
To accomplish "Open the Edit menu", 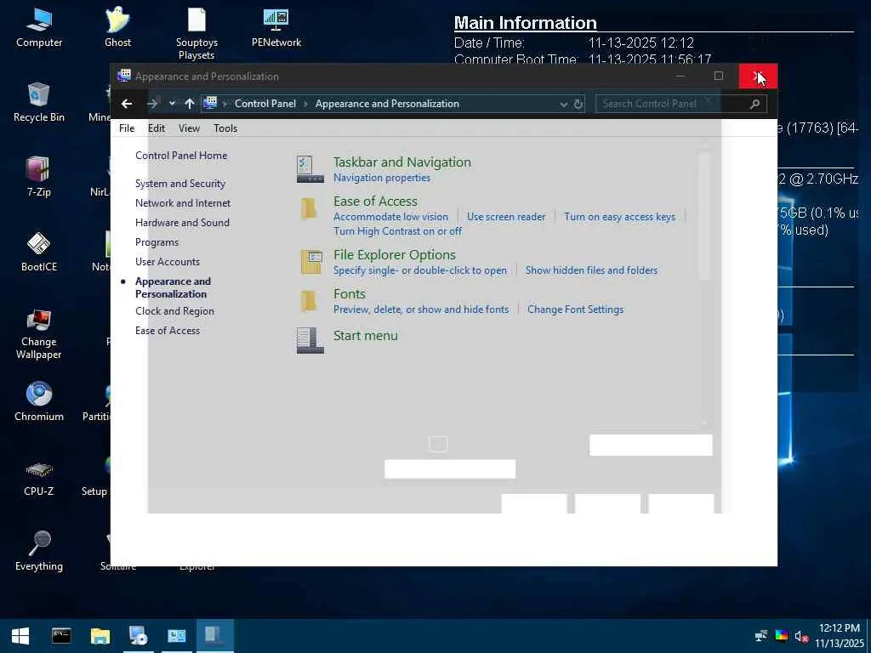I will (157, 128).
